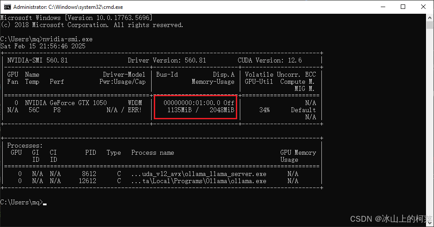Click memory used value '1135MiB'
The image size is (434, 227).
[x=180, y=110]
